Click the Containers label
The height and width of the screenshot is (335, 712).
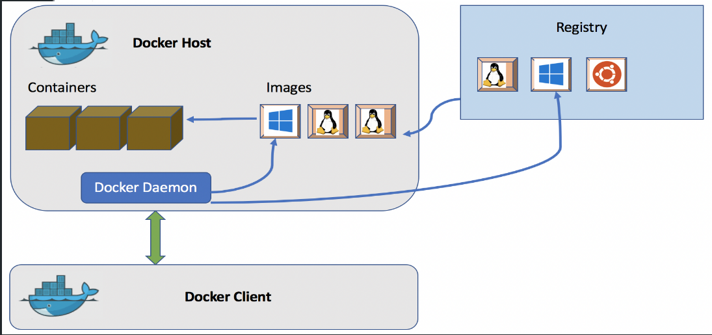pos(62,87)
